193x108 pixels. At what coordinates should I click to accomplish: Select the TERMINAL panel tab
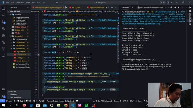click(125, 7)
